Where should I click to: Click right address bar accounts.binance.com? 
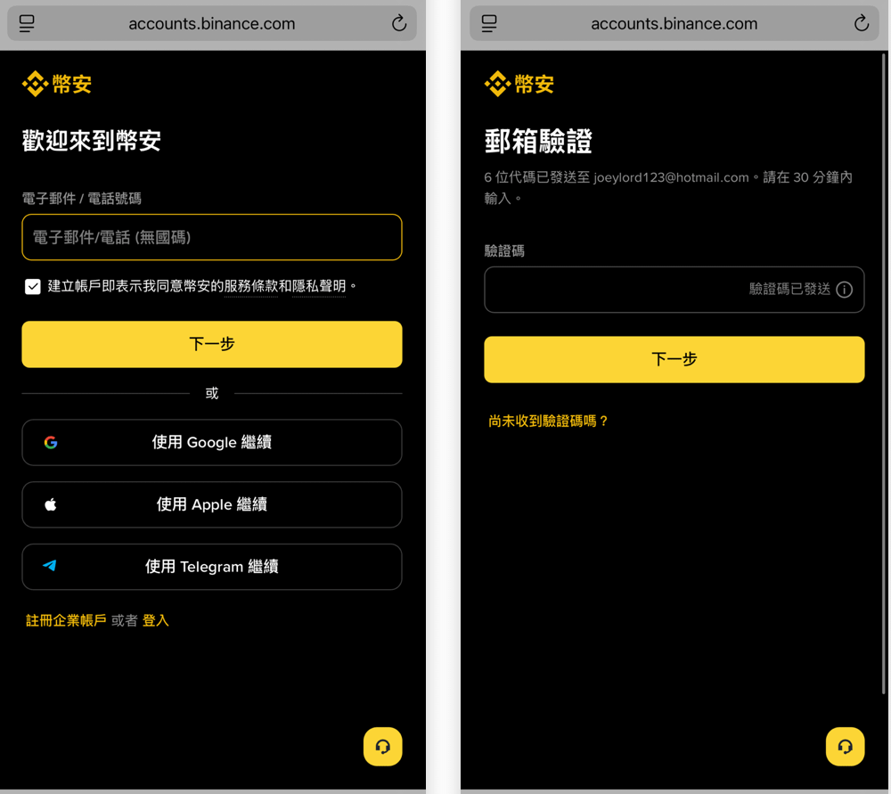tap(674, 24)
